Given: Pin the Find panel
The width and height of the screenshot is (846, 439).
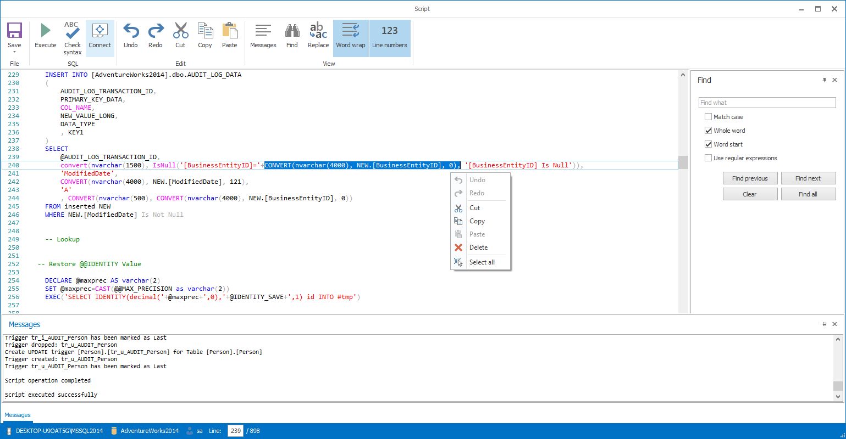Looking at the screenshot, I should 823,80.
